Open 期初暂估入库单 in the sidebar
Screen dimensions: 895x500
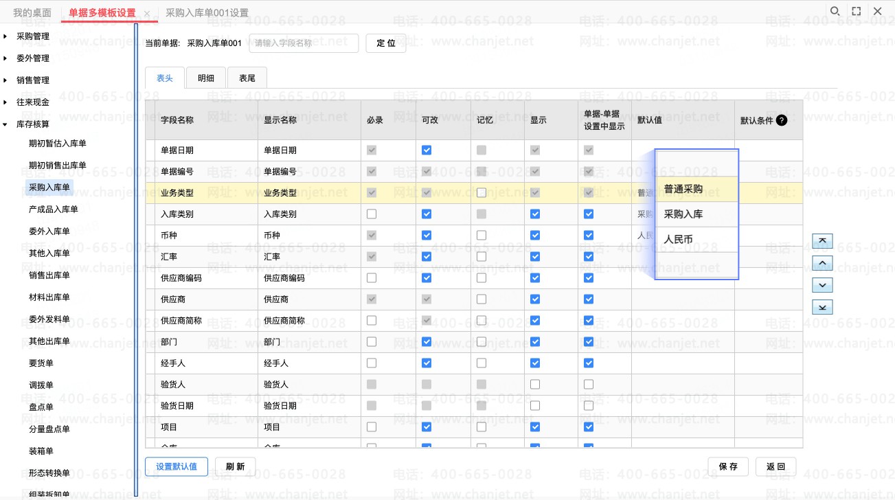pyautogui.click(x=58, y=144)
